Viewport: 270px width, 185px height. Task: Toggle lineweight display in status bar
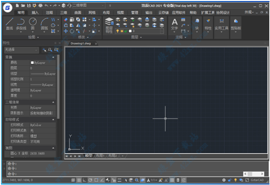point(119,180)
